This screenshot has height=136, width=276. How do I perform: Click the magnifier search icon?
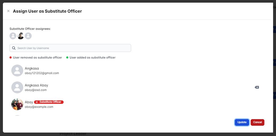pyautogui.click(x=14, y=48)
